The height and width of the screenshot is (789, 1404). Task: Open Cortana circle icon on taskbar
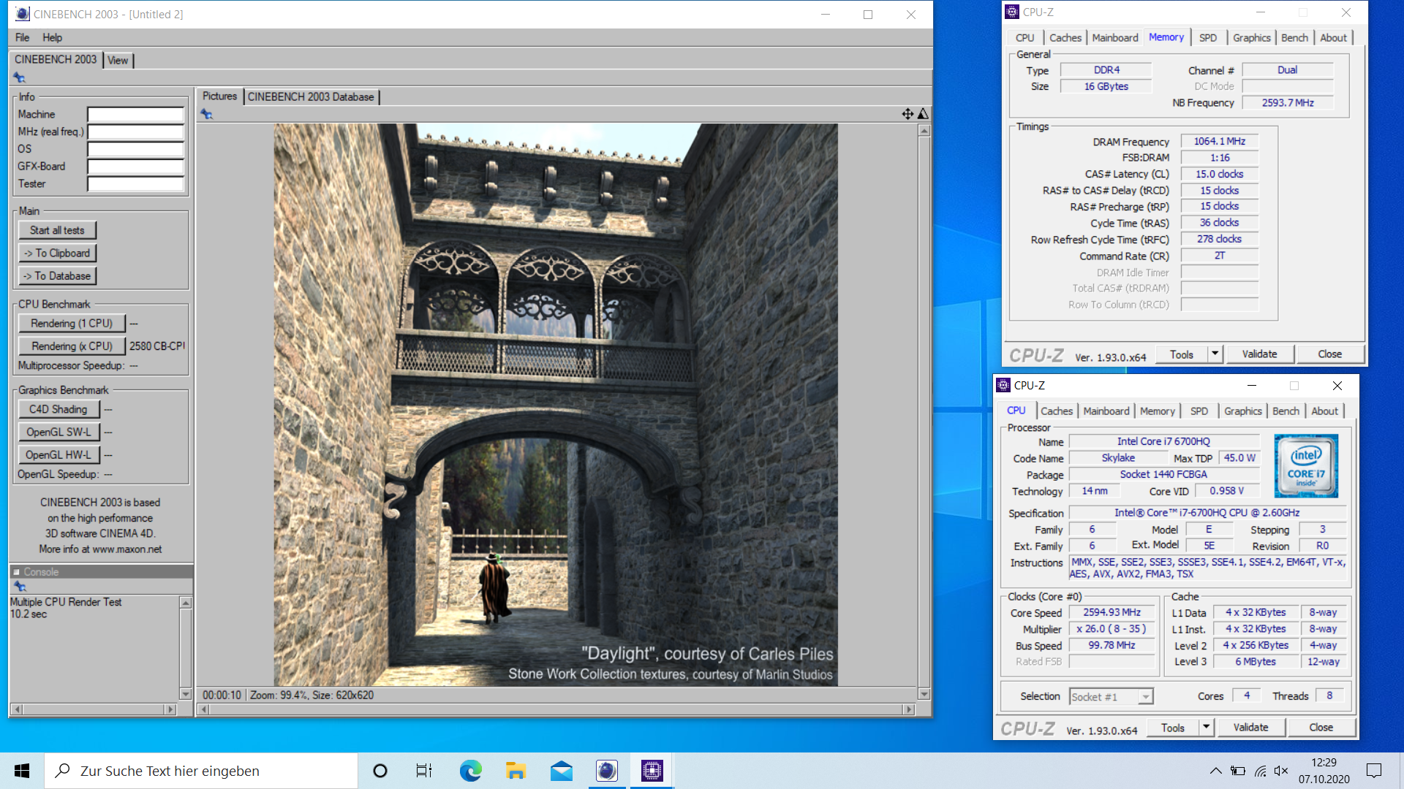(x=380, y=771)
